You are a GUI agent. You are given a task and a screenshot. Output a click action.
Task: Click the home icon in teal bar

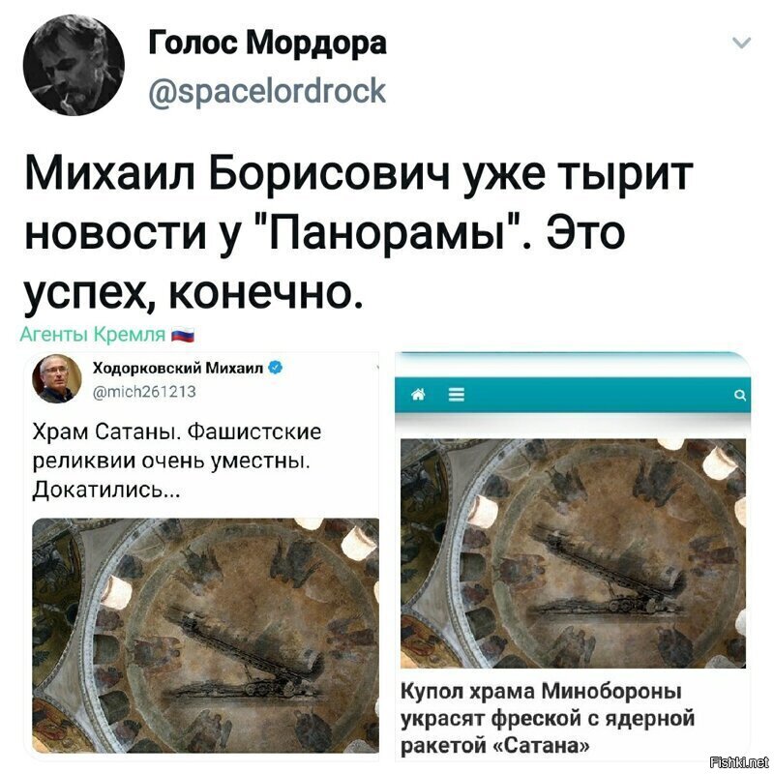coord(418,395)
